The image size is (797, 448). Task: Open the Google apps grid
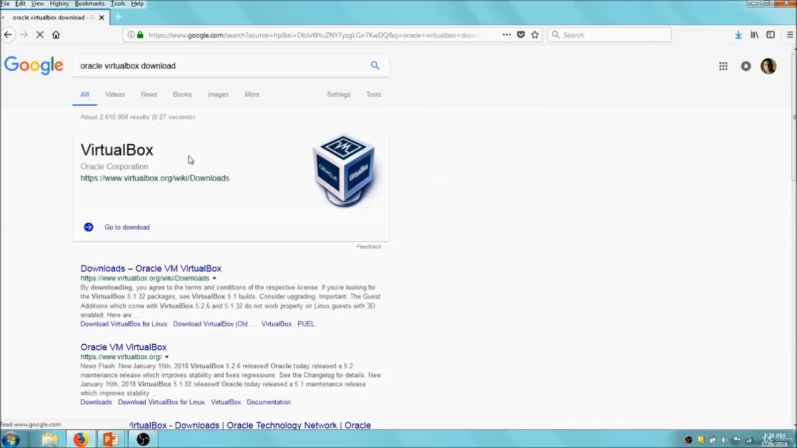click(x=724, y=66)
